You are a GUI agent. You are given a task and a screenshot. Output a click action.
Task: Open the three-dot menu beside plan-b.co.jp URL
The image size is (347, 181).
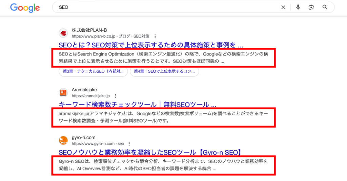point(155,36)
